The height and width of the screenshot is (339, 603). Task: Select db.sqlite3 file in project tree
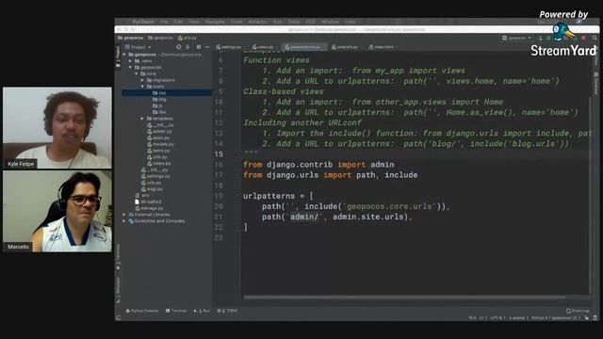click(148, 202)
